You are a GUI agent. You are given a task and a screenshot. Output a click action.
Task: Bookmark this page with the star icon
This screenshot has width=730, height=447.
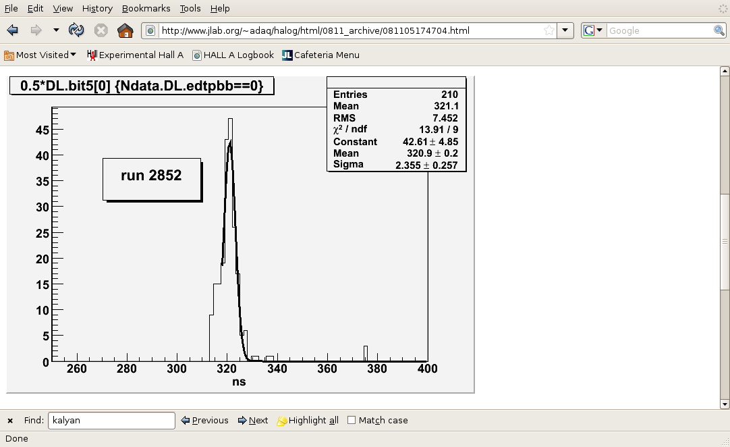(549, 31)
